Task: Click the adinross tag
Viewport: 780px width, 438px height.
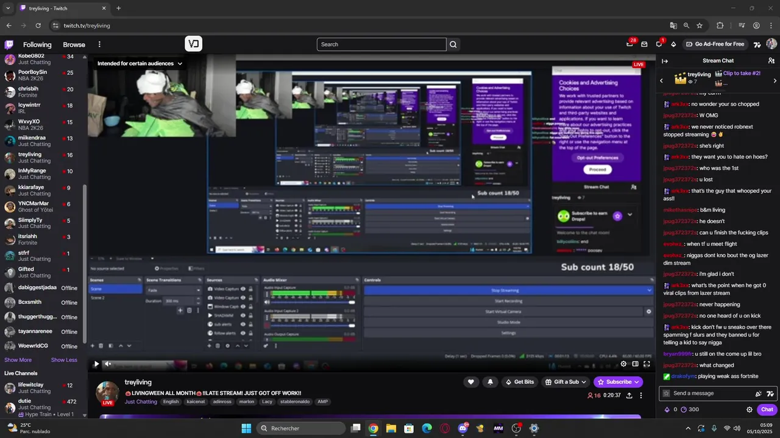Action: 223,401
